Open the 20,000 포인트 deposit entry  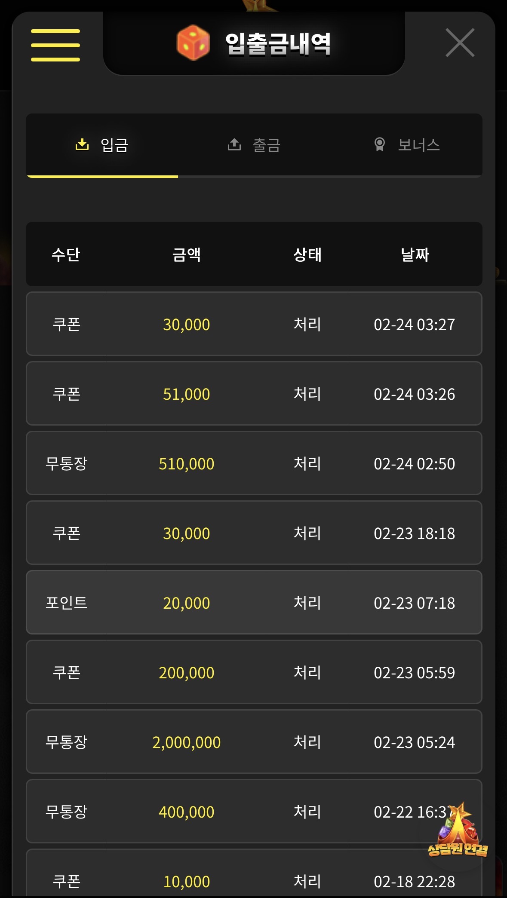tap(254, 603)
